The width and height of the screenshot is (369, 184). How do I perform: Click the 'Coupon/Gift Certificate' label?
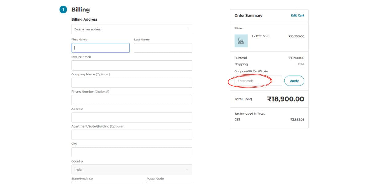pos(251,71)
